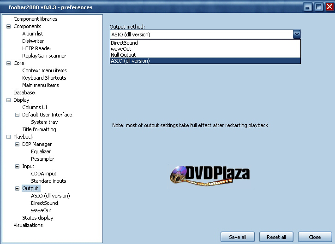
Task: Choose waveOut from the output list
Action: click(121, 49)
